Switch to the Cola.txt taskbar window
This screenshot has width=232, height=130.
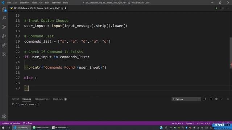pyautogui.click(x=41, y=127)
